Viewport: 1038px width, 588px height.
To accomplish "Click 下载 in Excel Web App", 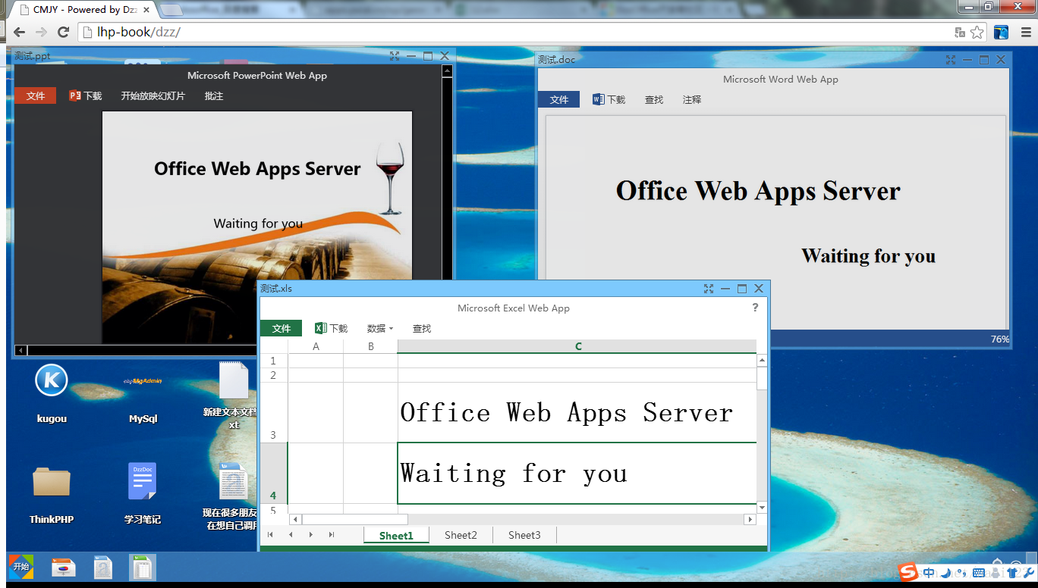I will click(x=332, y=328).
